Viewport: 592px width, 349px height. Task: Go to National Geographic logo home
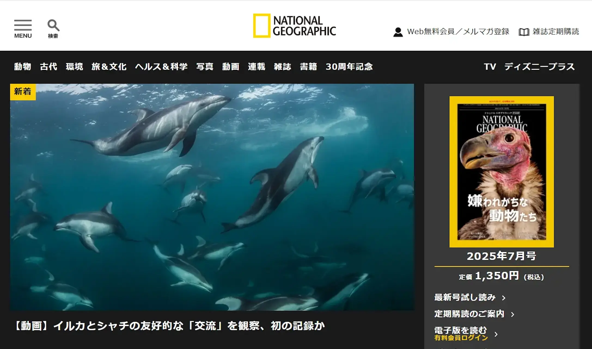294,26
